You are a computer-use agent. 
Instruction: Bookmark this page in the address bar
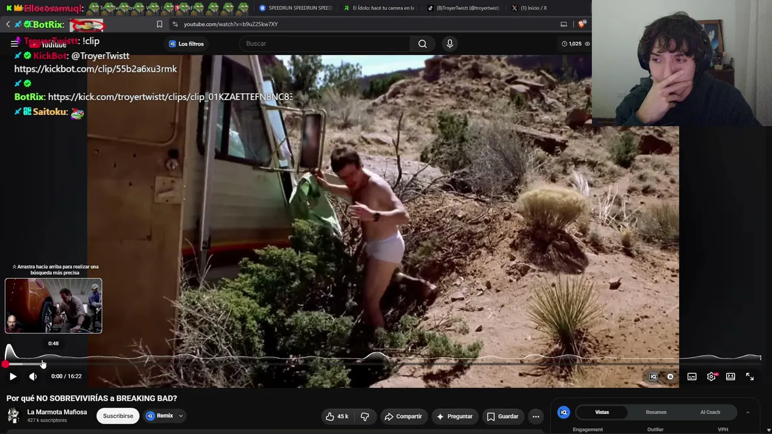tap(159, 24)
